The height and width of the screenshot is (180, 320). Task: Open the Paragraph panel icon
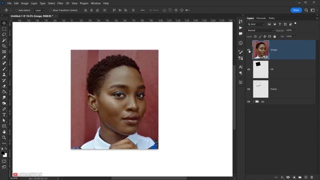coord(240,73)
